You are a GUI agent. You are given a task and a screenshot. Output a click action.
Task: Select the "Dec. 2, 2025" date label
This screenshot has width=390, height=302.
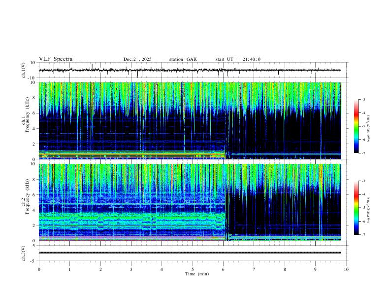pos(137,59)
